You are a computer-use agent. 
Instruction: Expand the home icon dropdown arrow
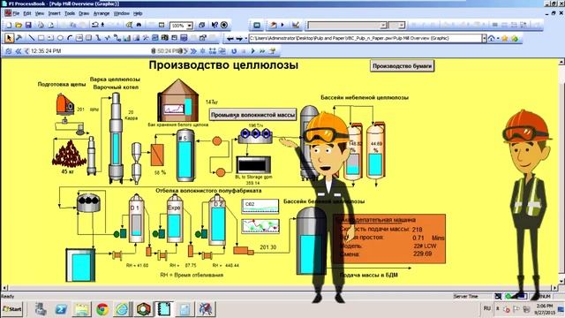pyautogui.click(x=498, y=38)
